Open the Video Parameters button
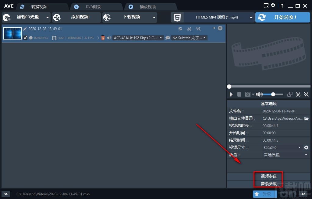312x199 pixels. pyautogui.click(x=268, y=176)
